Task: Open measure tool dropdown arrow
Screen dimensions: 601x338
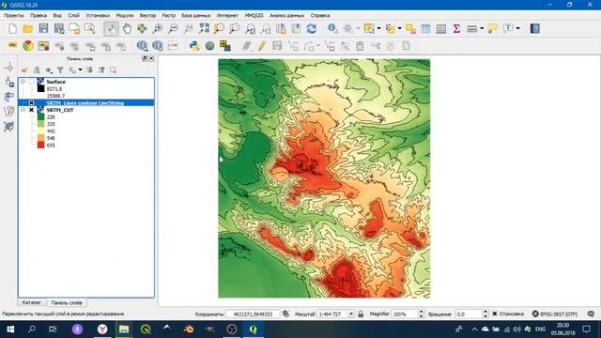Action: click(482, 29)
